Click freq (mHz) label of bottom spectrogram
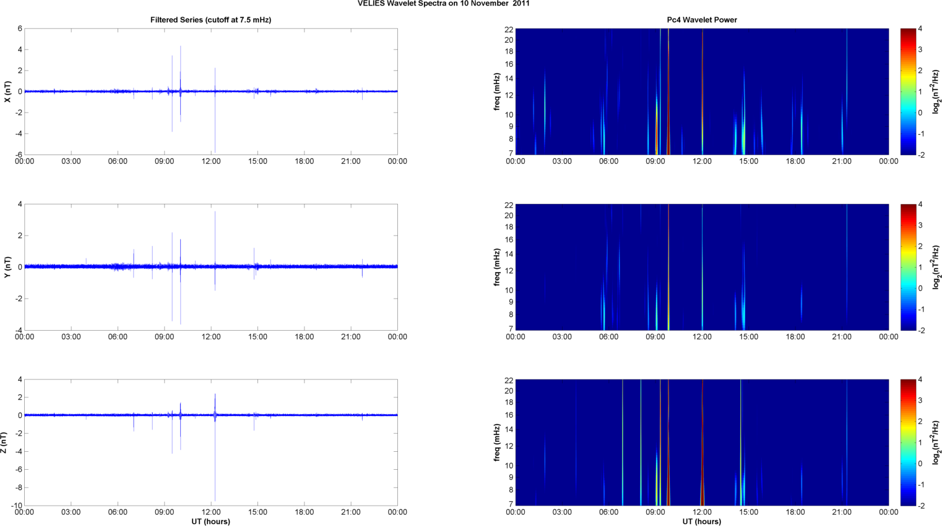The image size is (942, 526). (x=497, y=443)
